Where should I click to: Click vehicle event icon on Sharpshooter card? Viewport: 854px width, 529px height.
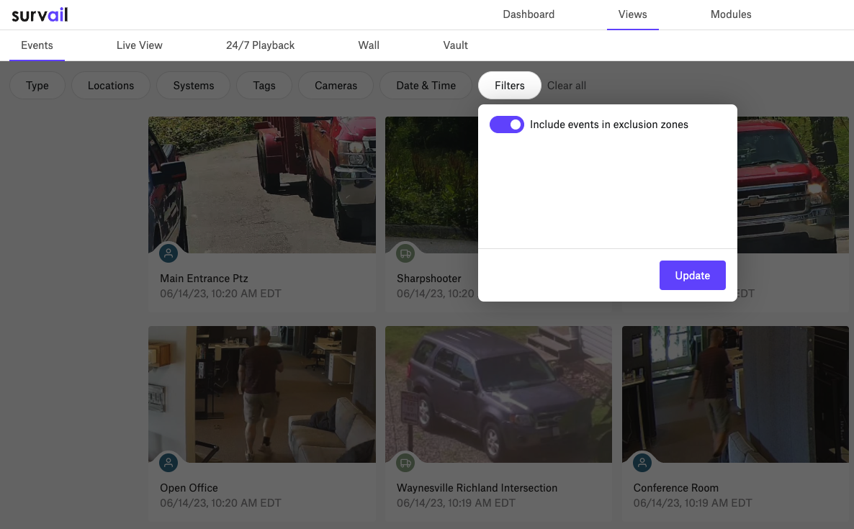(405, 253)
